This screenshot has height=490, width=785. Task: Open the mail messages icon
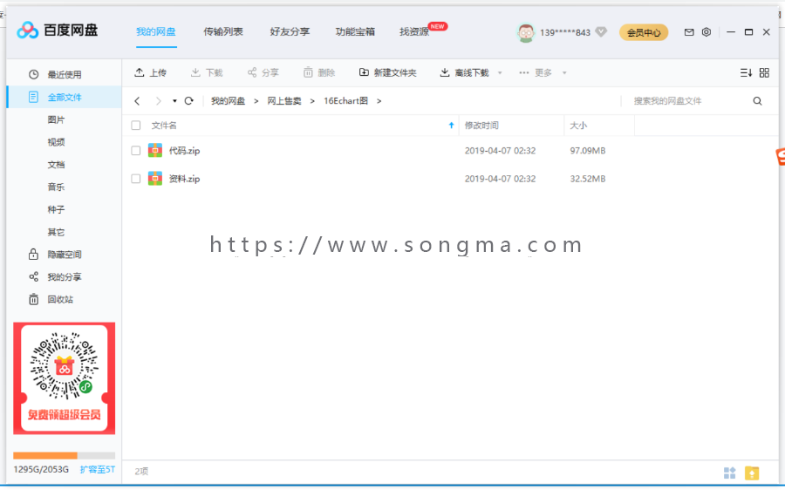[x=689, y=32]
